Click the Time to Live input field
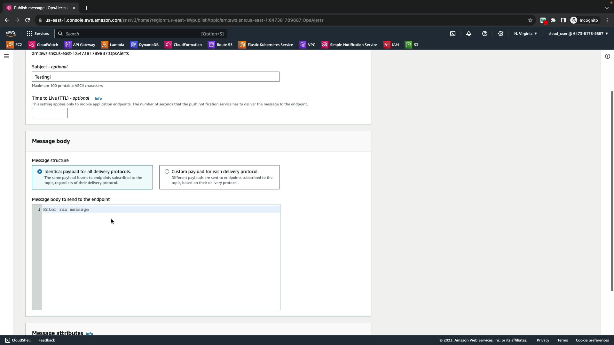The height and width of the screenshot is (345, 614). pos(50,113)
